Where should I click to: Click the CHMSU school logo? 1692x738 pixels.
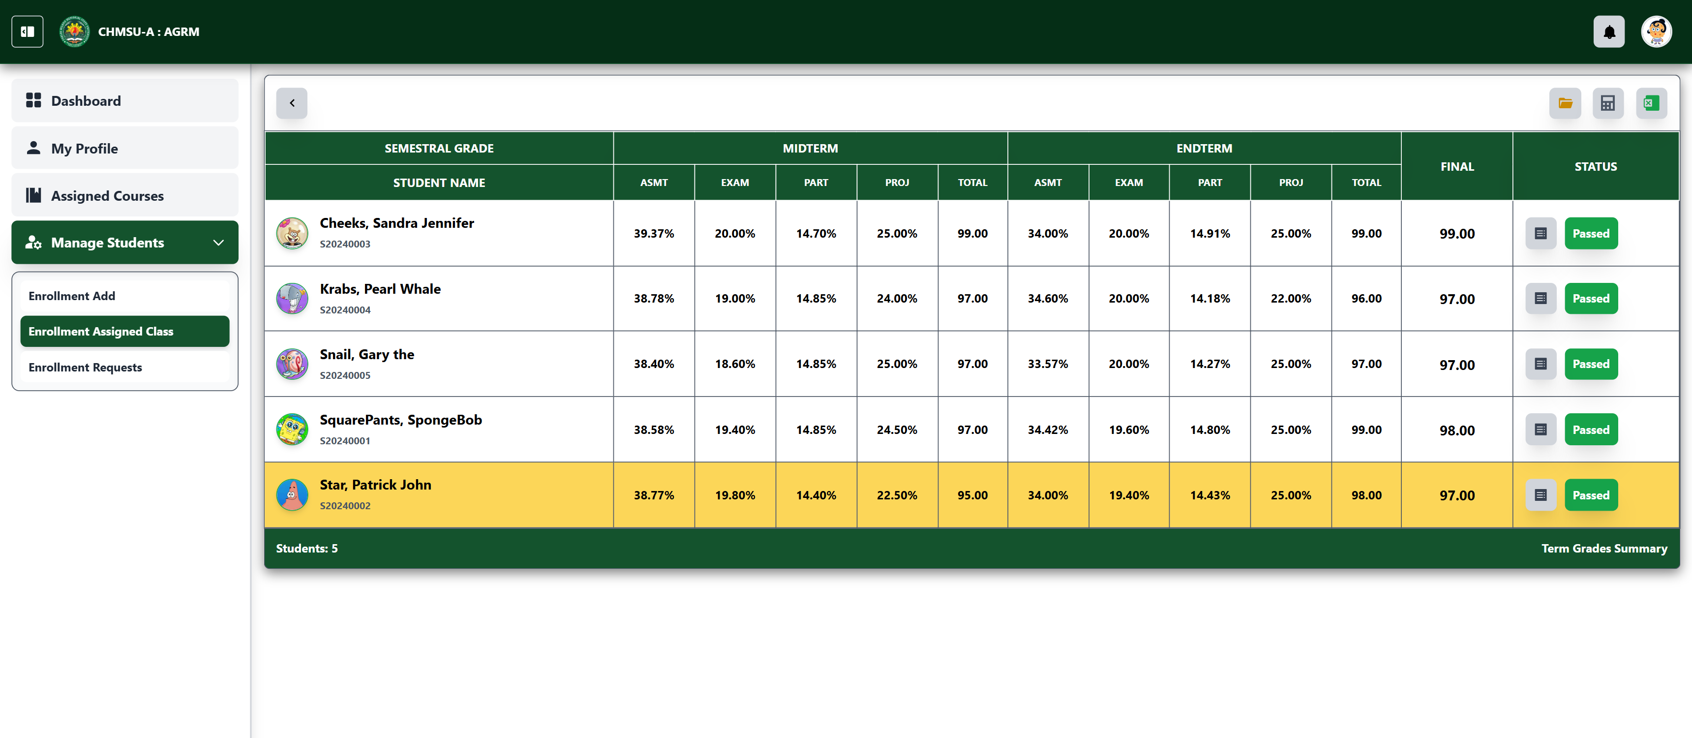(x=74, y=31)
